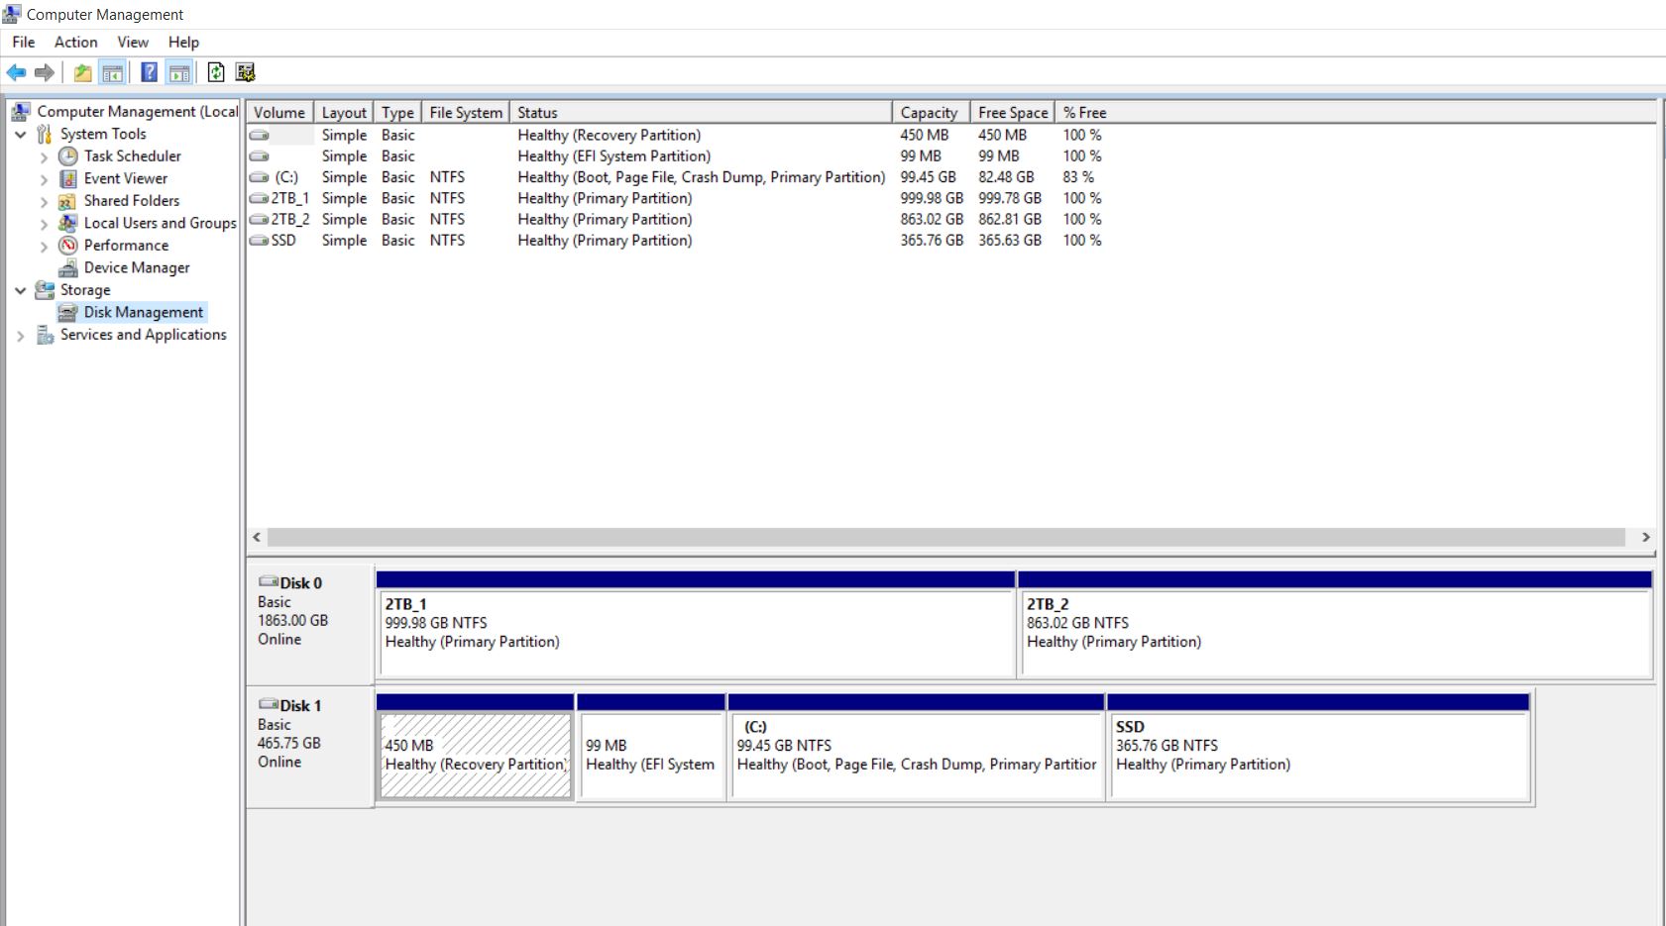Click the Back arrow toolbar icon

point(17,72)
